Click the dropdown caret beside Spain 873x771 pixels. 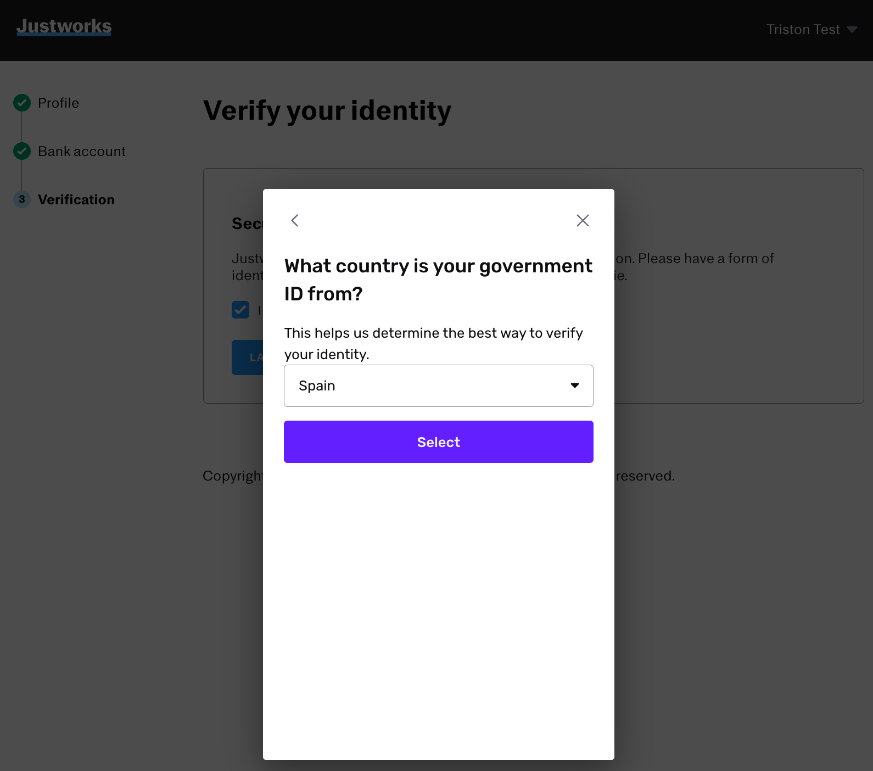tap(575, 386)
